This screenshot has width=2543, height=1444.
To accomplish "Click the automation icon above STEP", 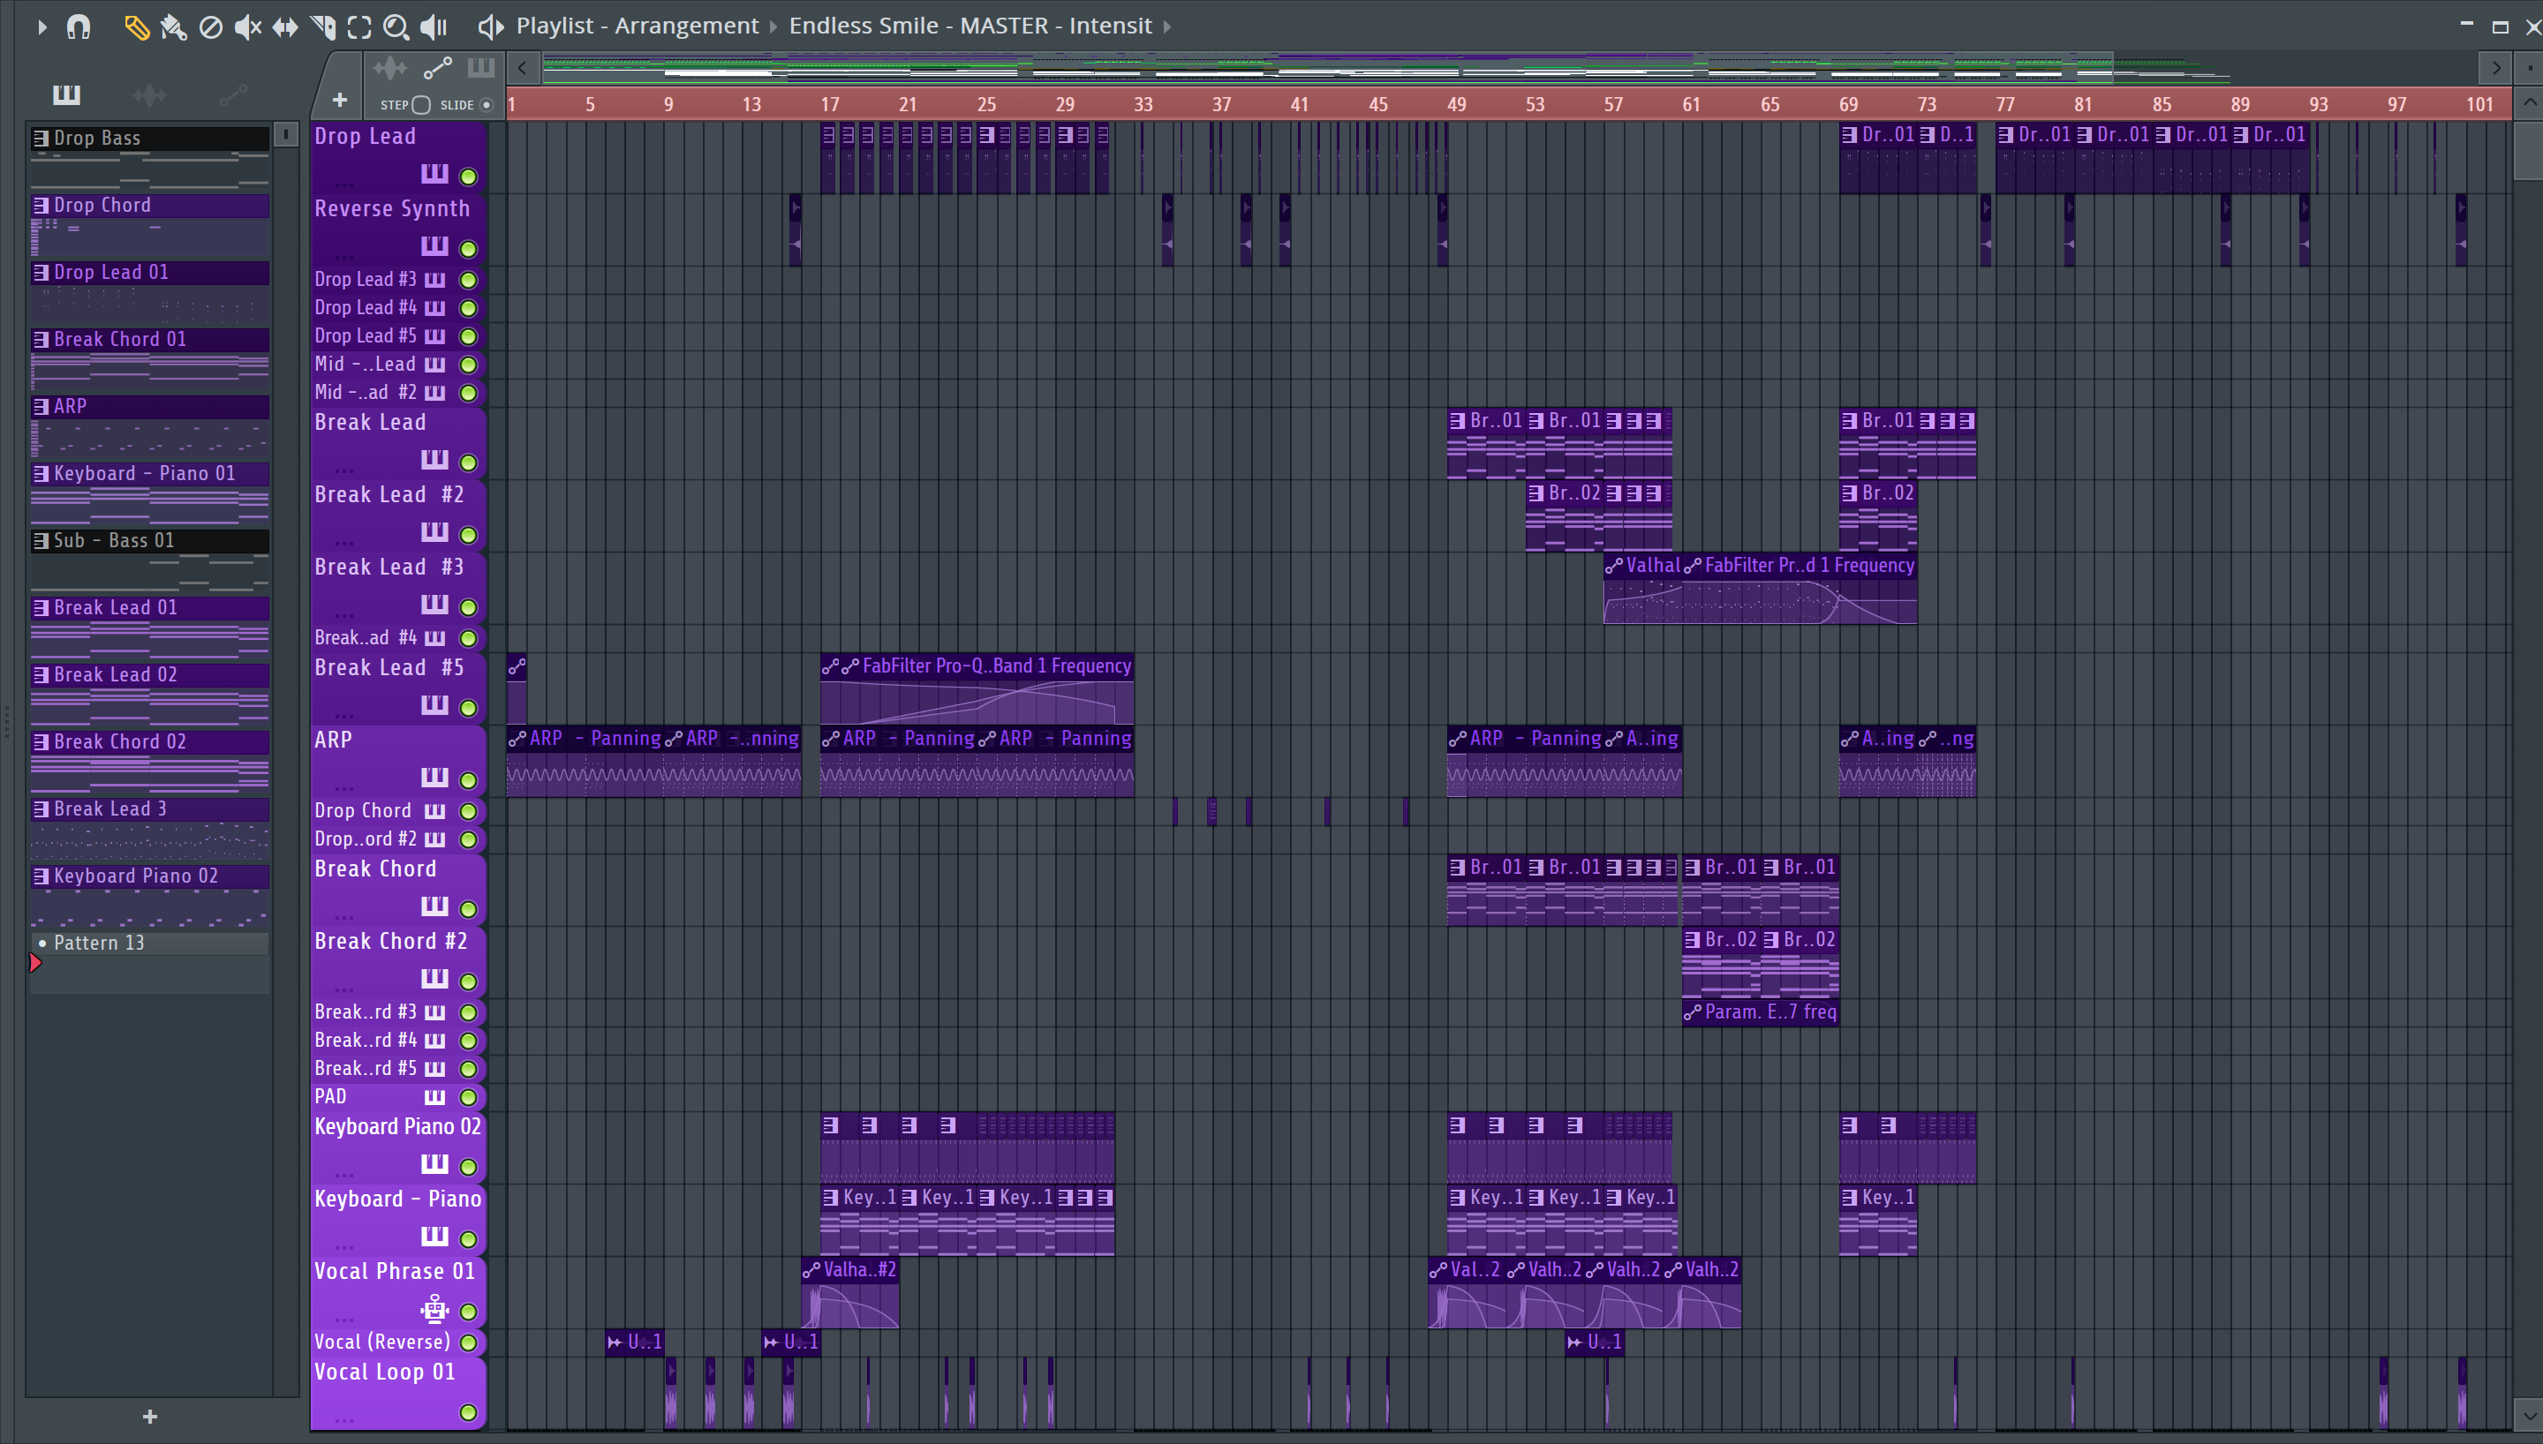I will tap(437, 69).
